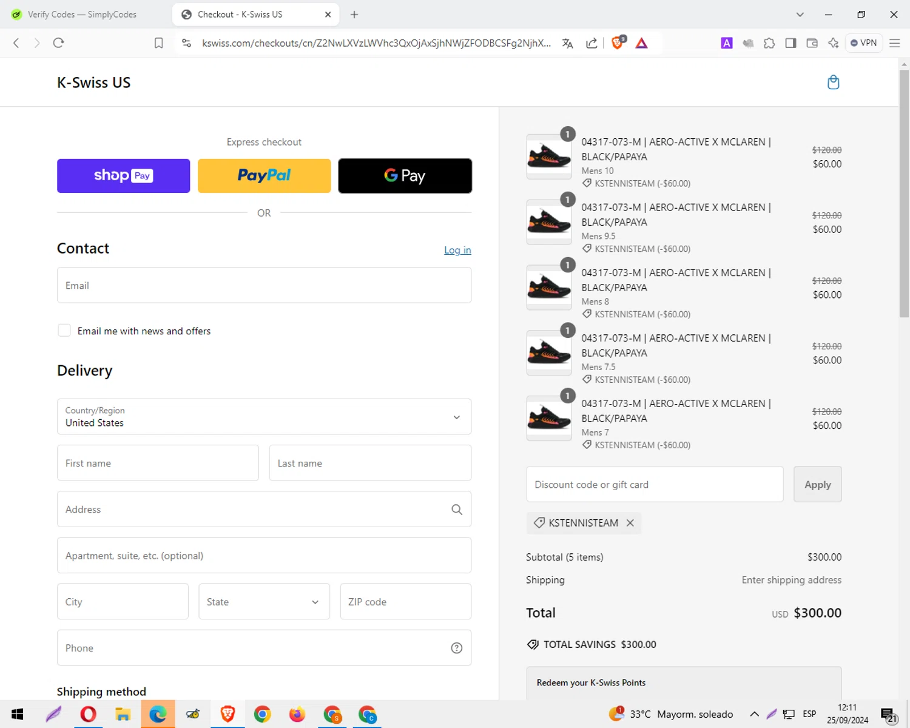910x728 pixels.
Task: Open the taskbar notifications center icon
Action: [888, 715]
